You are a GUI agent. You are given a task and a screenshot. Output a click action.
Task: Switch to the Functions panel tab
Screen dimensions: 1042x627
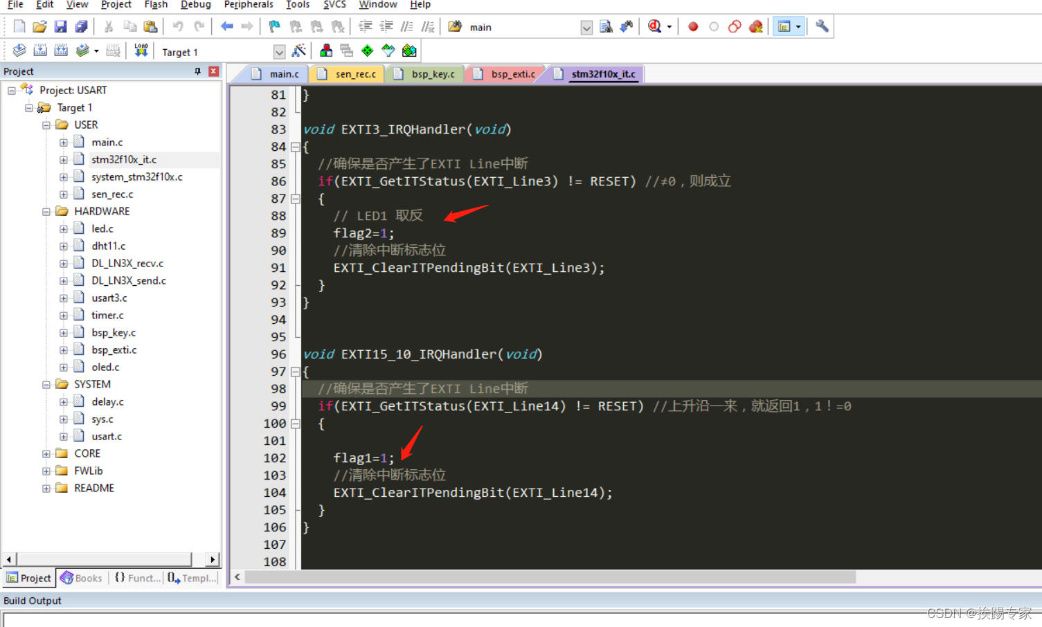pyautogui.click(x=137, y=578)
